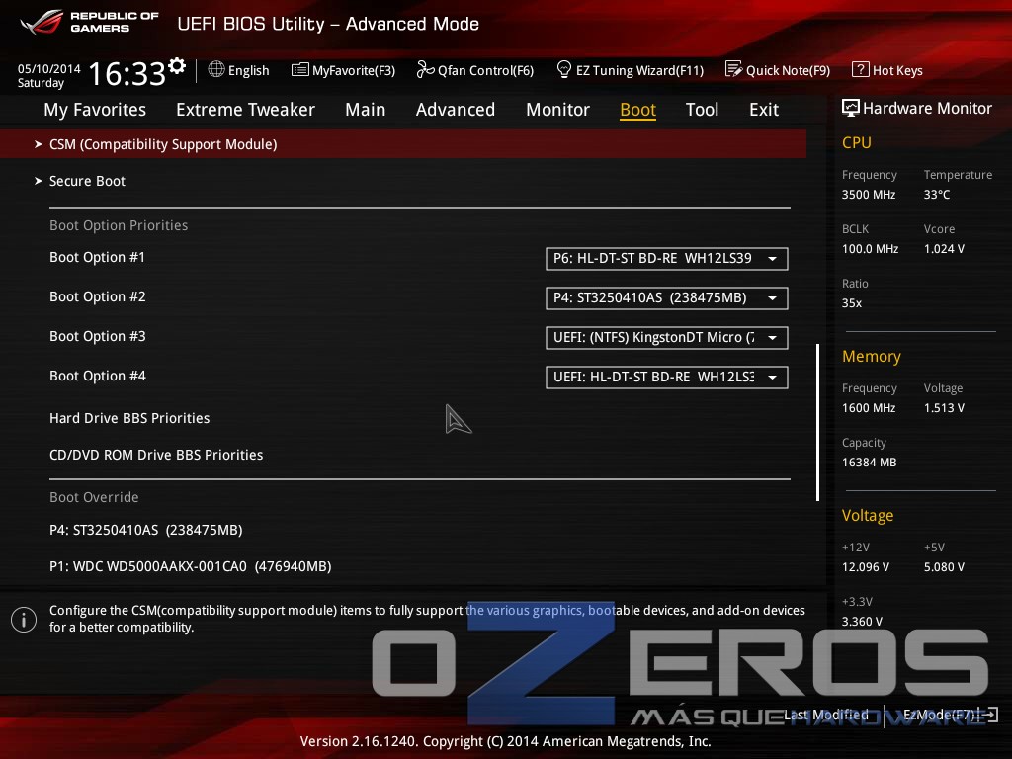The image size is (1012, 759).
Task: Click the Quick Note pencil icon
Action: point(733,69)
